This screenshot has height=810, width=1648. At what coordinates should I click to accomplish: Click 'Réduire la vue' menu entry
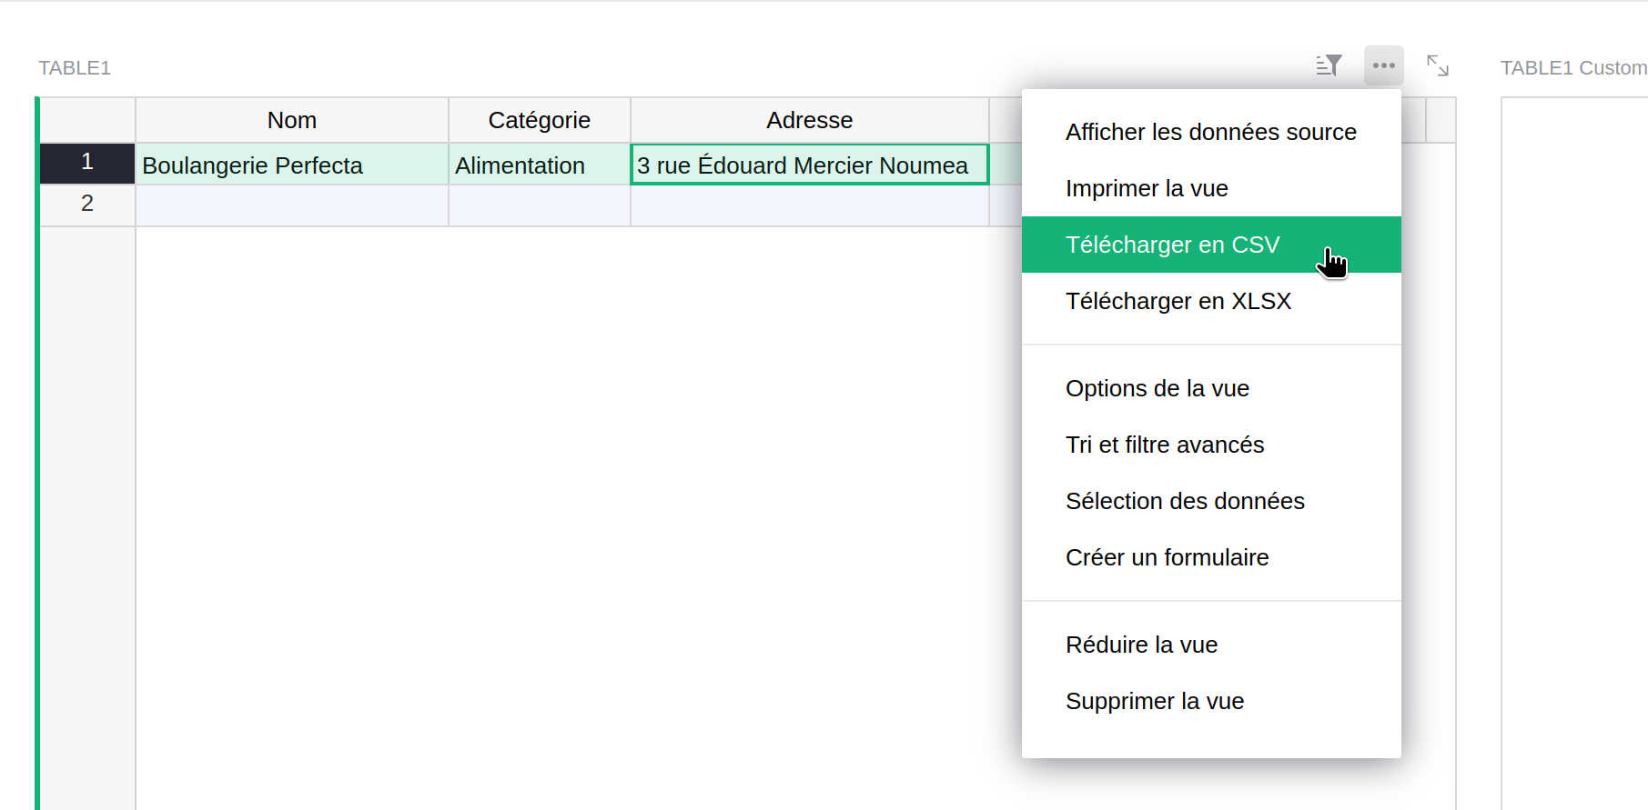[x=1141, y=645]
